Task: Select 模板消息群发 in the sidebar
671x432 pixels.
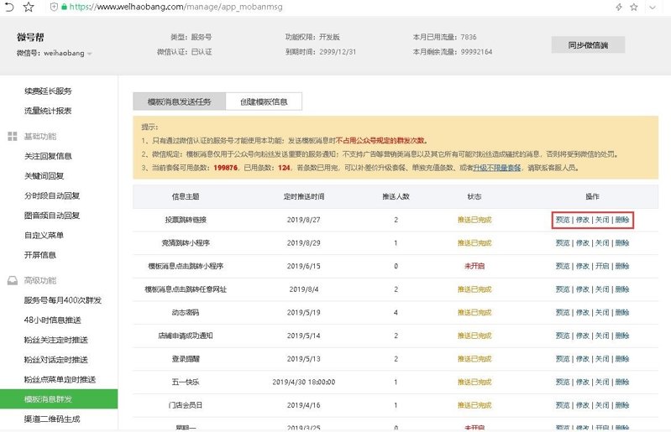Action: (x=59, y=399)
